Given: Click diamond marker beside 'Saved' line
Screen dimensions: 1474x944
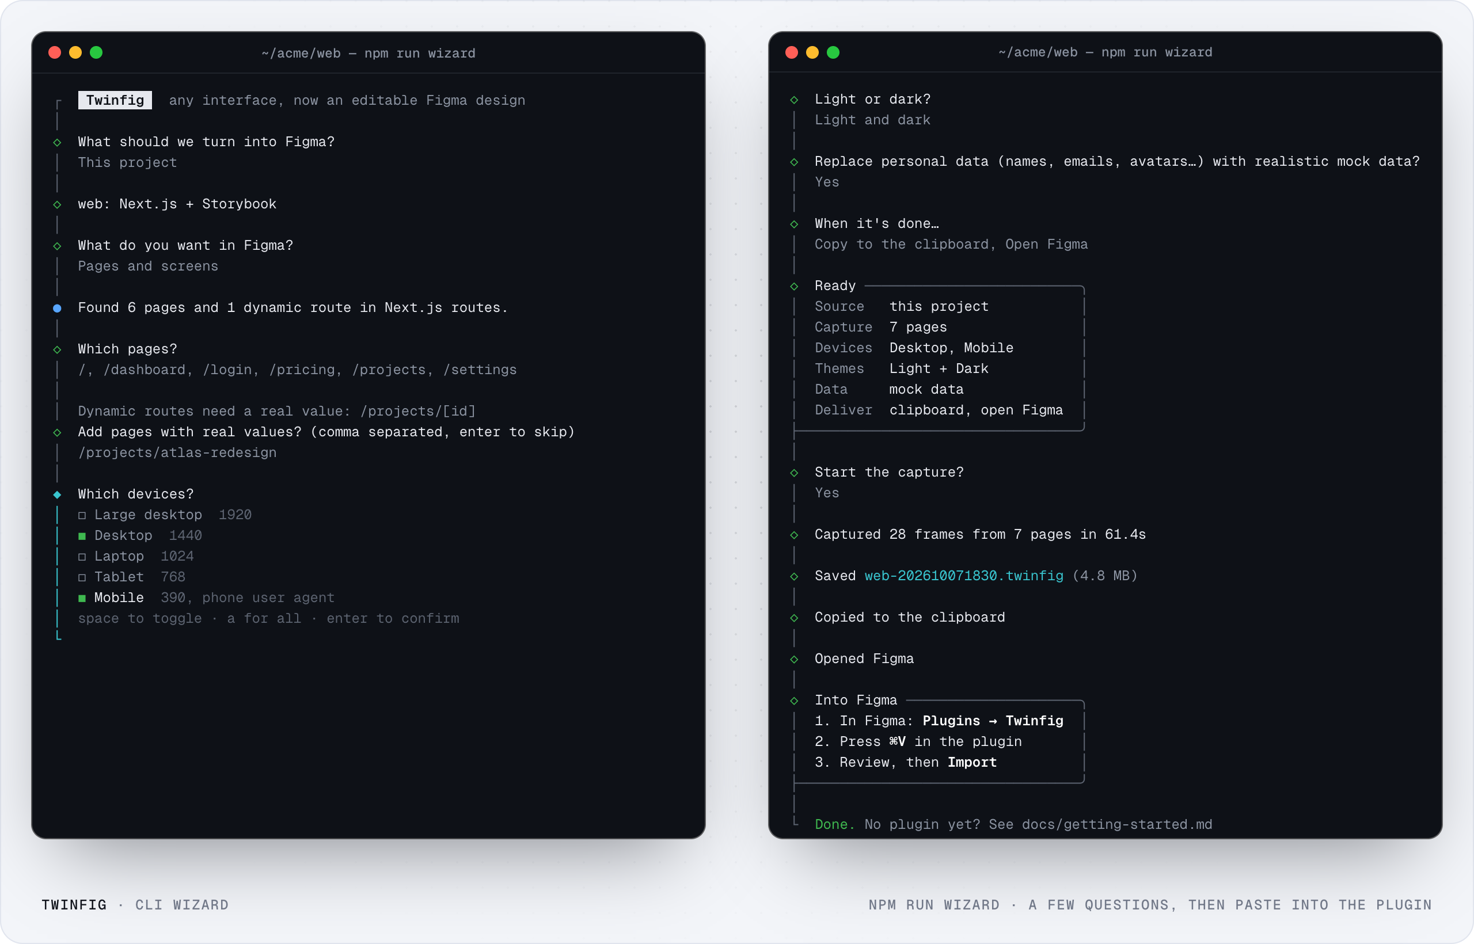Looking at the screenshot, I should coord(794,577).
